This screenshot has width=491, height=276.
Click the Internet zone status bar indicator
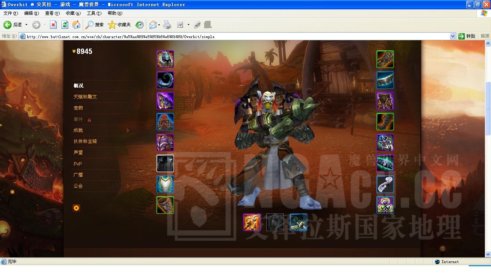coord(446,262)
